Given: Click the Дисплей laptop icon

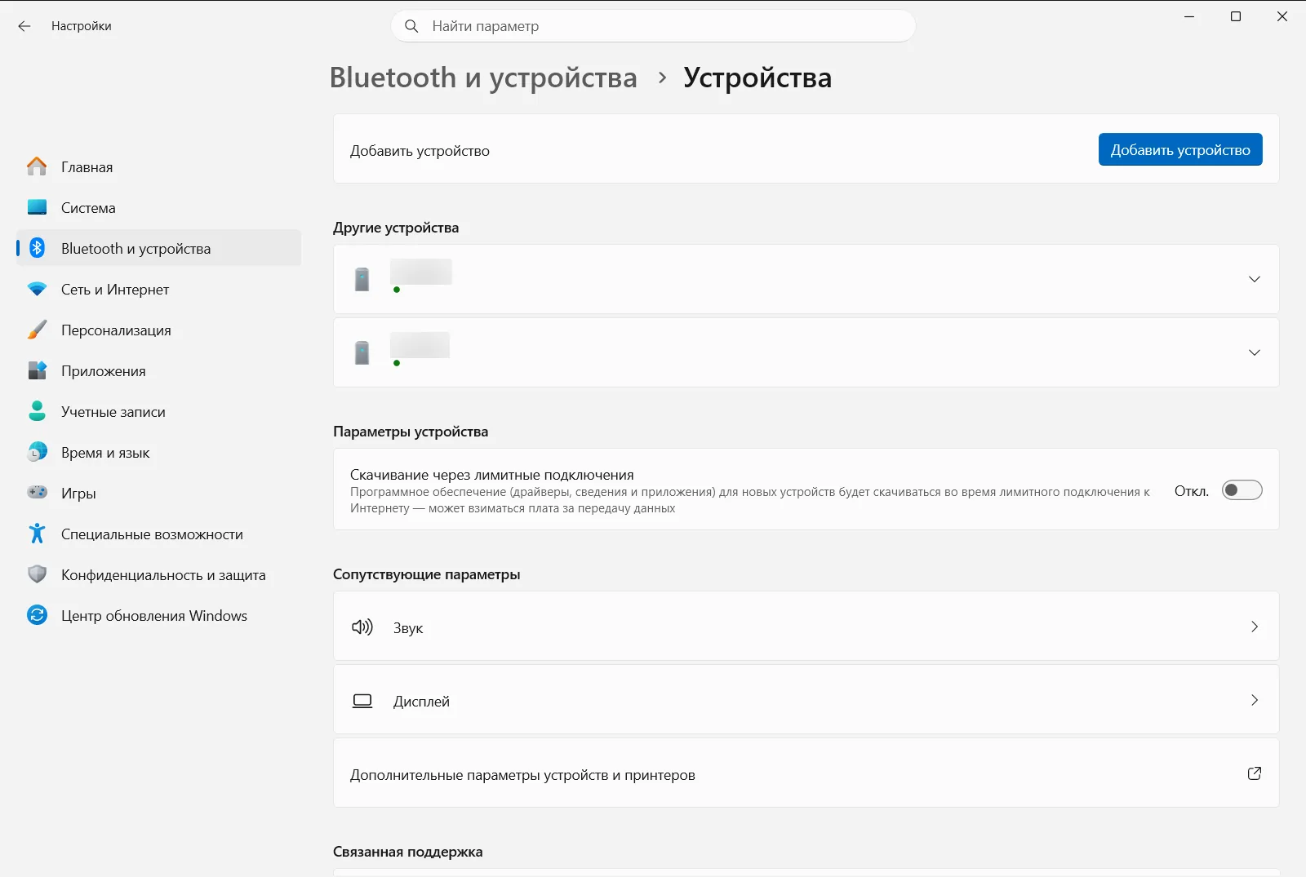Looking at the screenshot, I should 362,701.
